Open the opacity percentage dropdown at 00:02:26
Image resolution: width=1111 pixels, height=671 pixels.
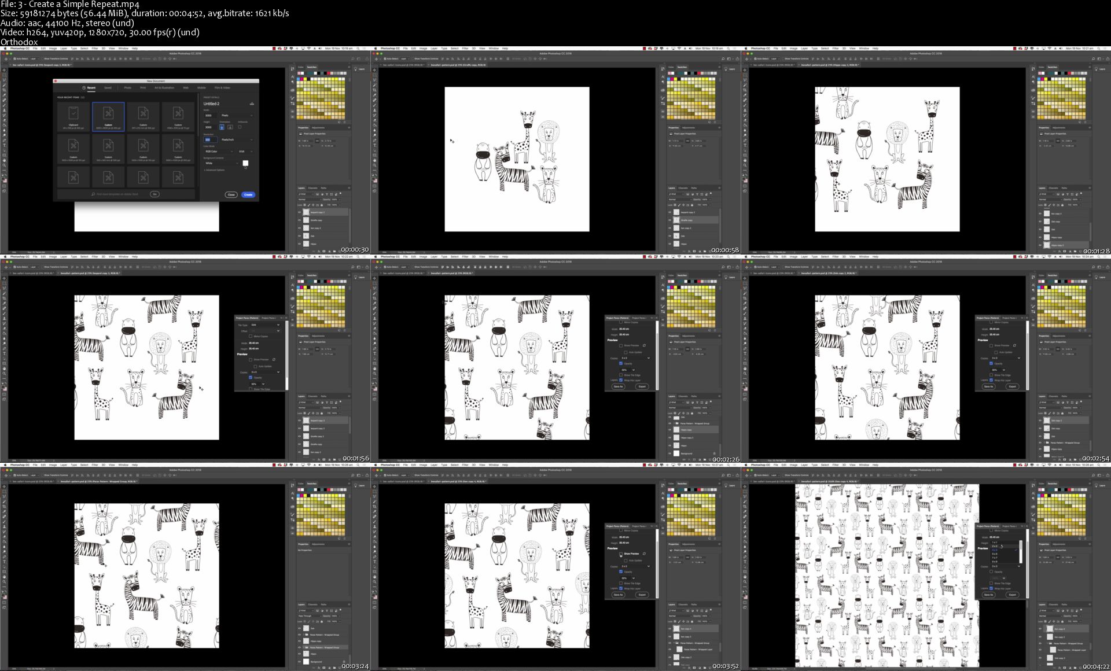click(628, 370)
